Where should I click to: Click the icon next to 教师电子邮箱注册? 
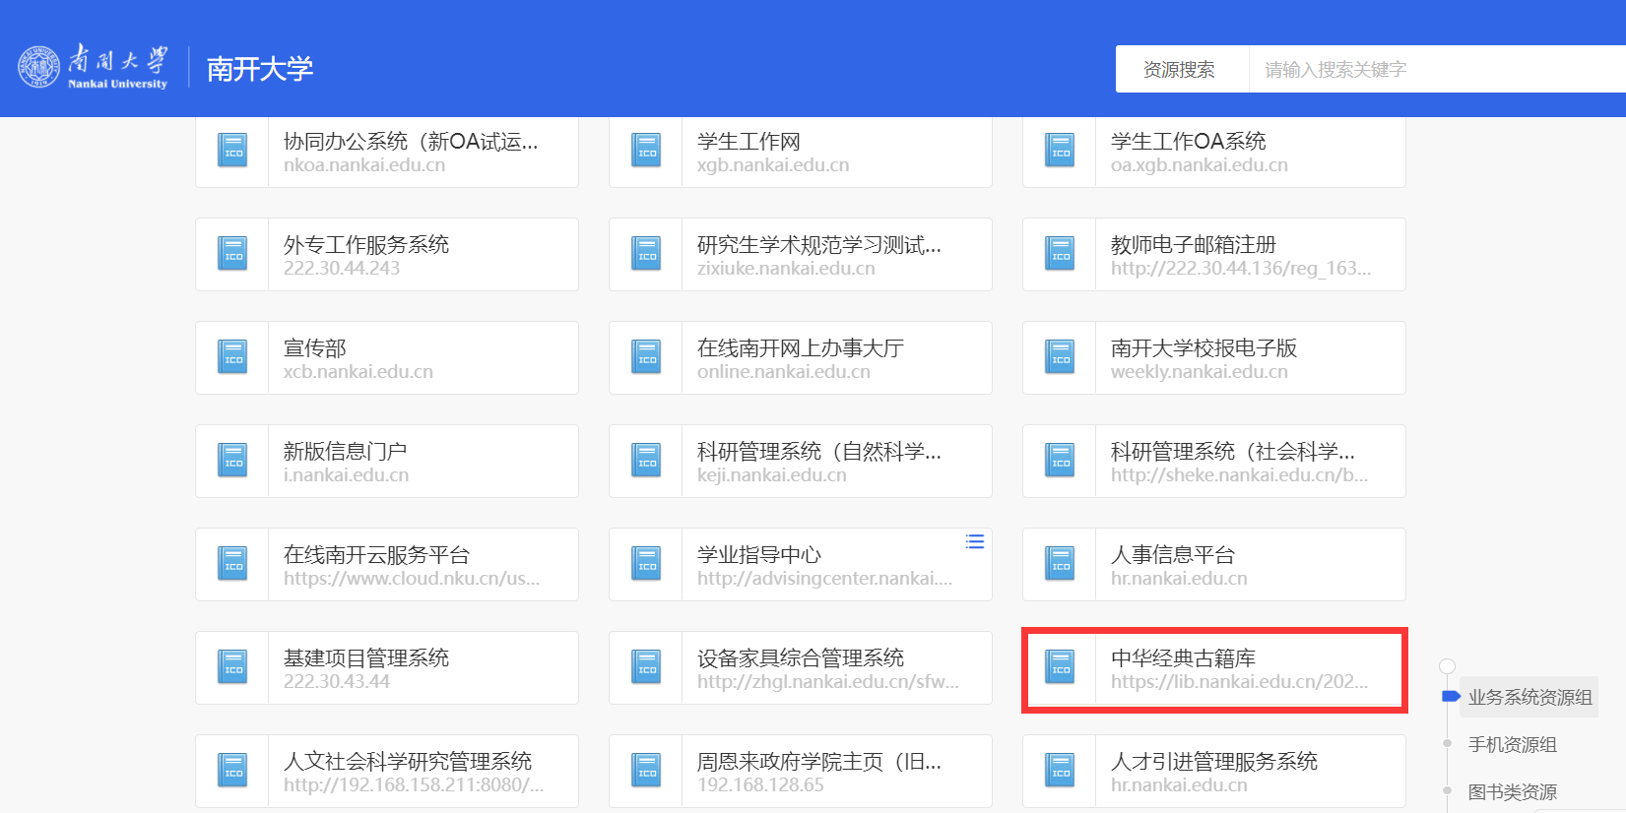coord(1060,254)
